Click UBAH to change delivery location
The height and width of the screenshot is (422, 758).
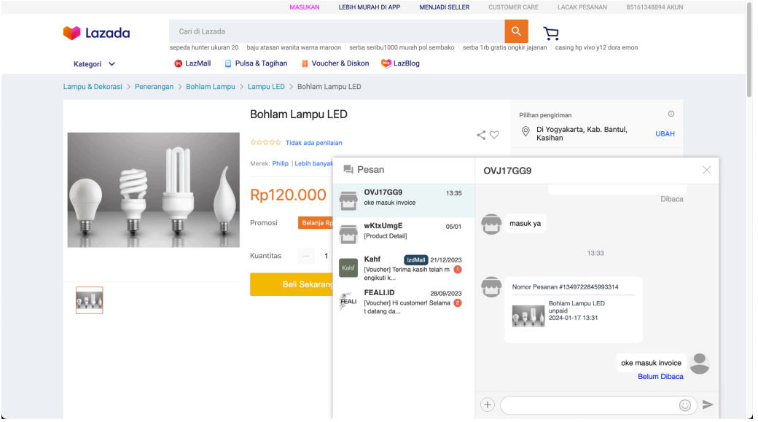665,134
